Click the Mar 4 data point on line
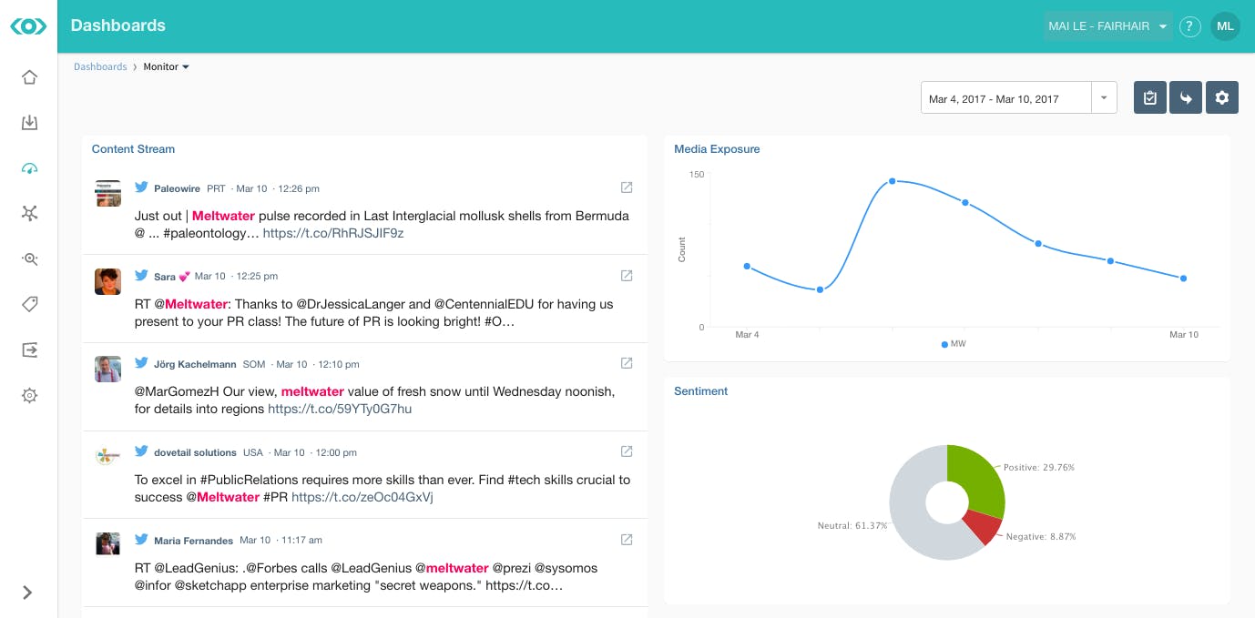 (x=747, y=266)
